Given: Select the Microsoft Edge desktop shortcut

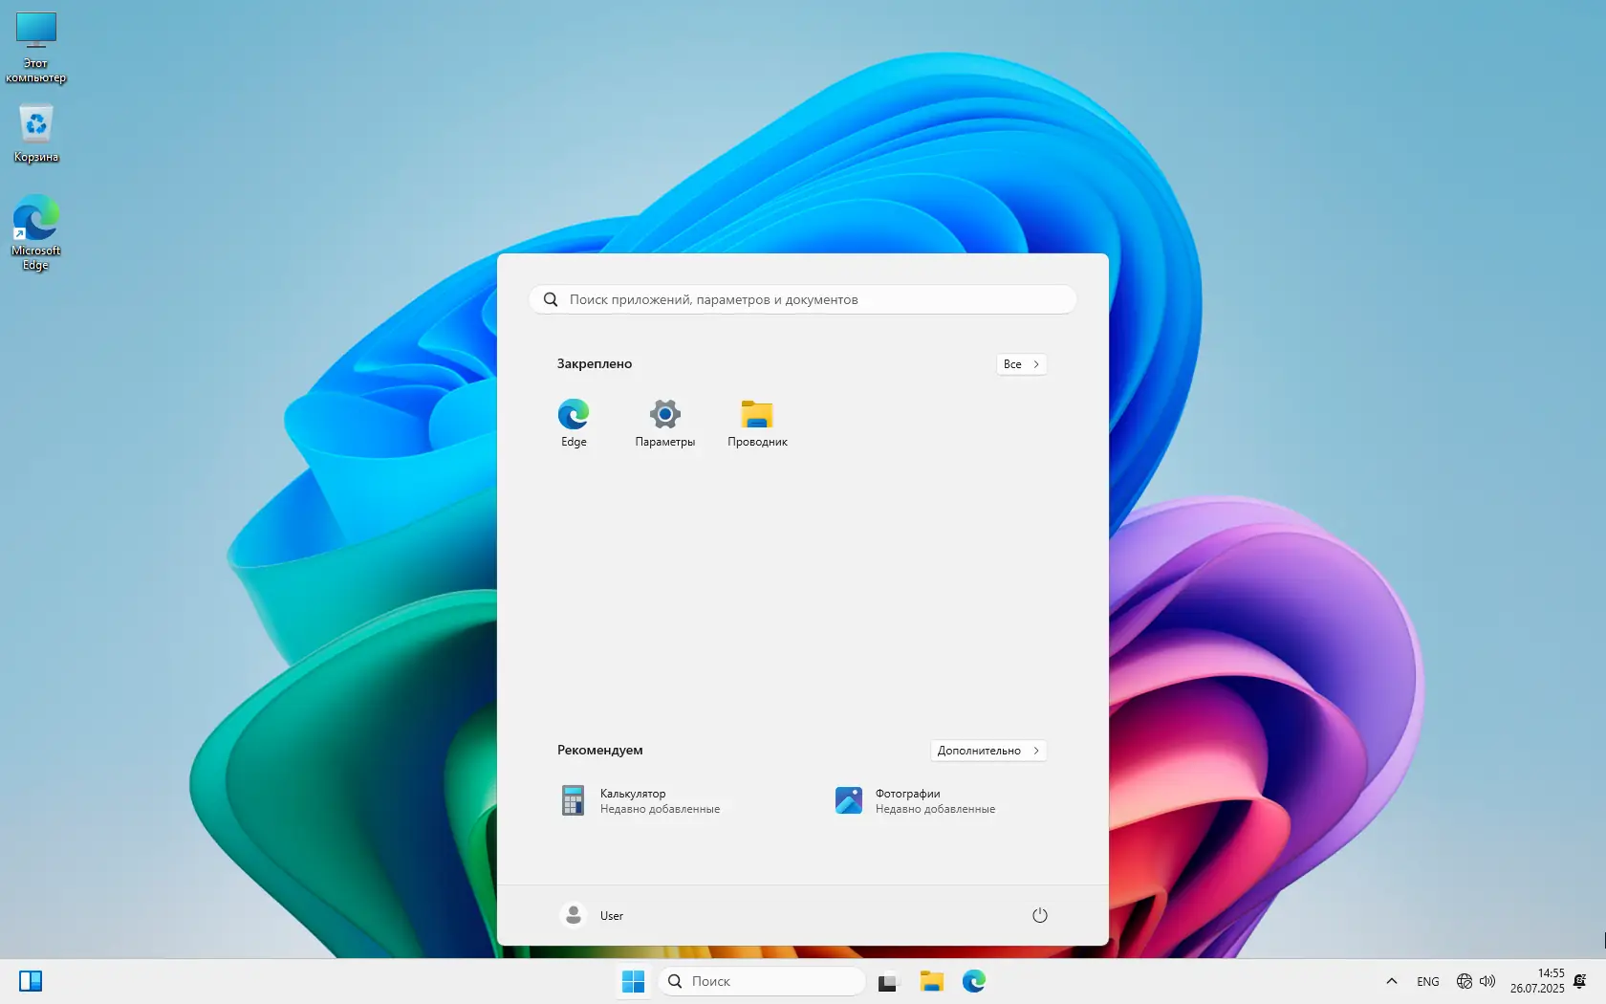Looking at the screenshot, I should click(36, 233).
